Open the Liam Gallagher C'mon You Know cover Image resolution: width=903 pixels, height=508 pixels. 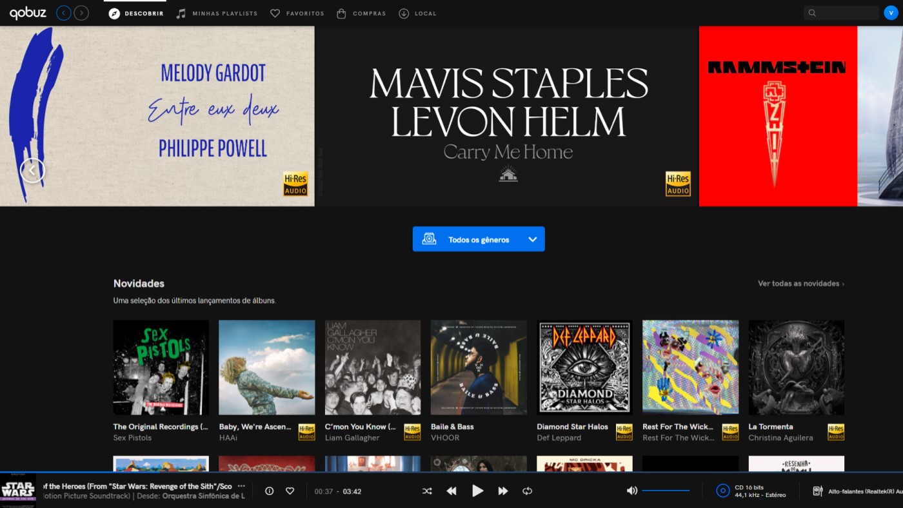373,367
